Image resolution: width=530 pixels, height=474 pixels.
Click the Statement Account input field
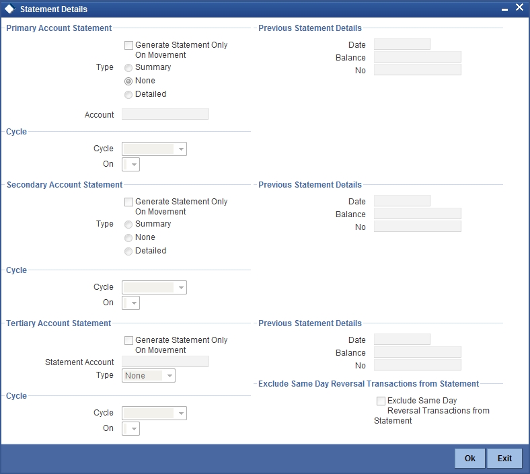[x=165, y=362]
